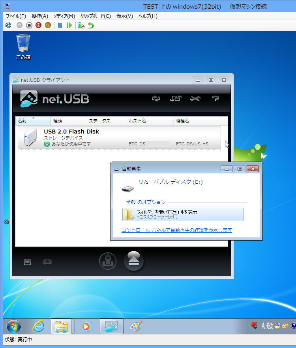Select the ごみ箱 desktop icon
Image resolution: width=296 pixels, height=348 pixels.
pos(23,47)
